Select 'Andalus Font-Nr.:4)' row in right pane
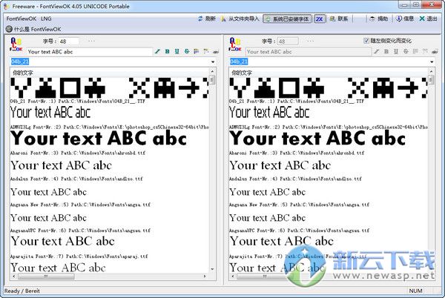Viewport: 445px width, 298px height. [x=295, y=179]
